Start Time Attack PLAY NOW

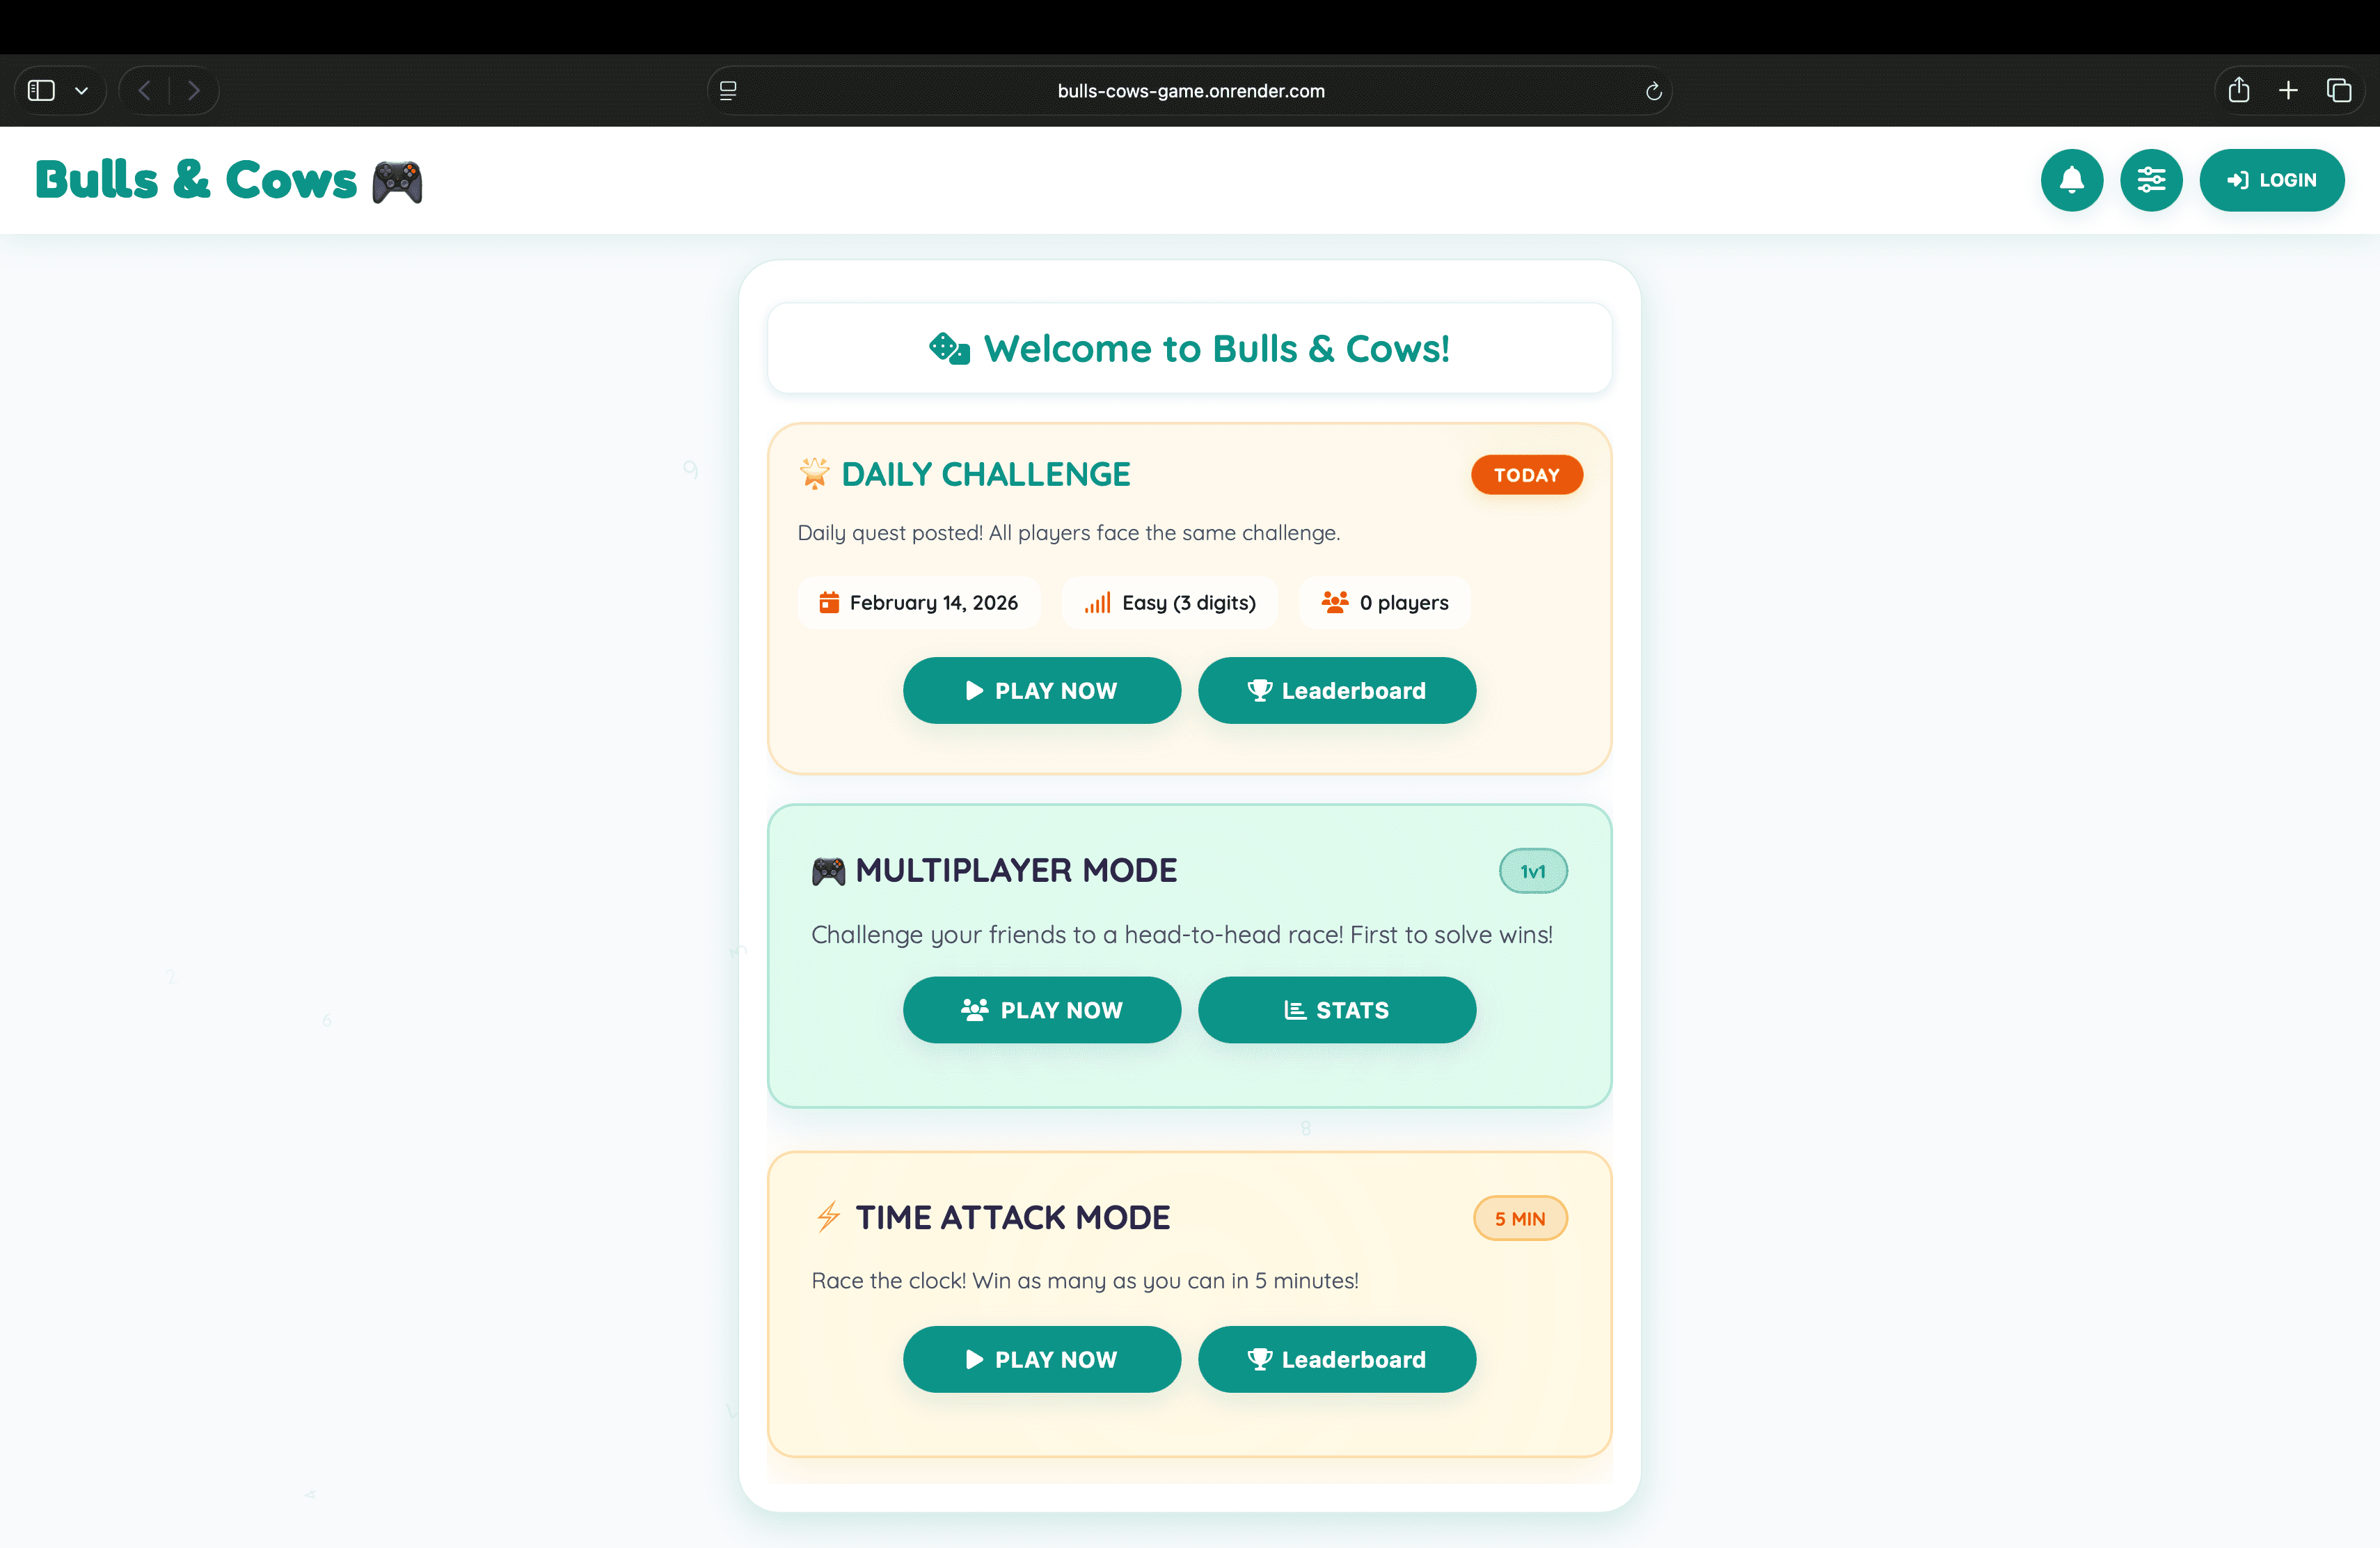pyautogui.click(x=1041, y=1359)
